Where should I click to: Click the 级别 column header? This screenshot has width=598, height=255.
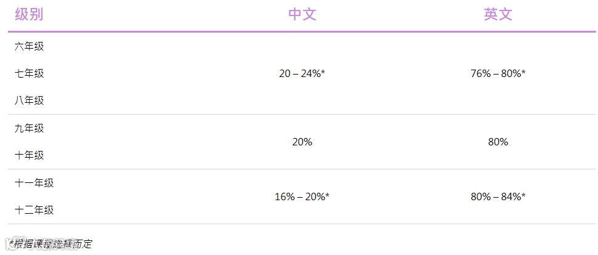click(29, 15)
